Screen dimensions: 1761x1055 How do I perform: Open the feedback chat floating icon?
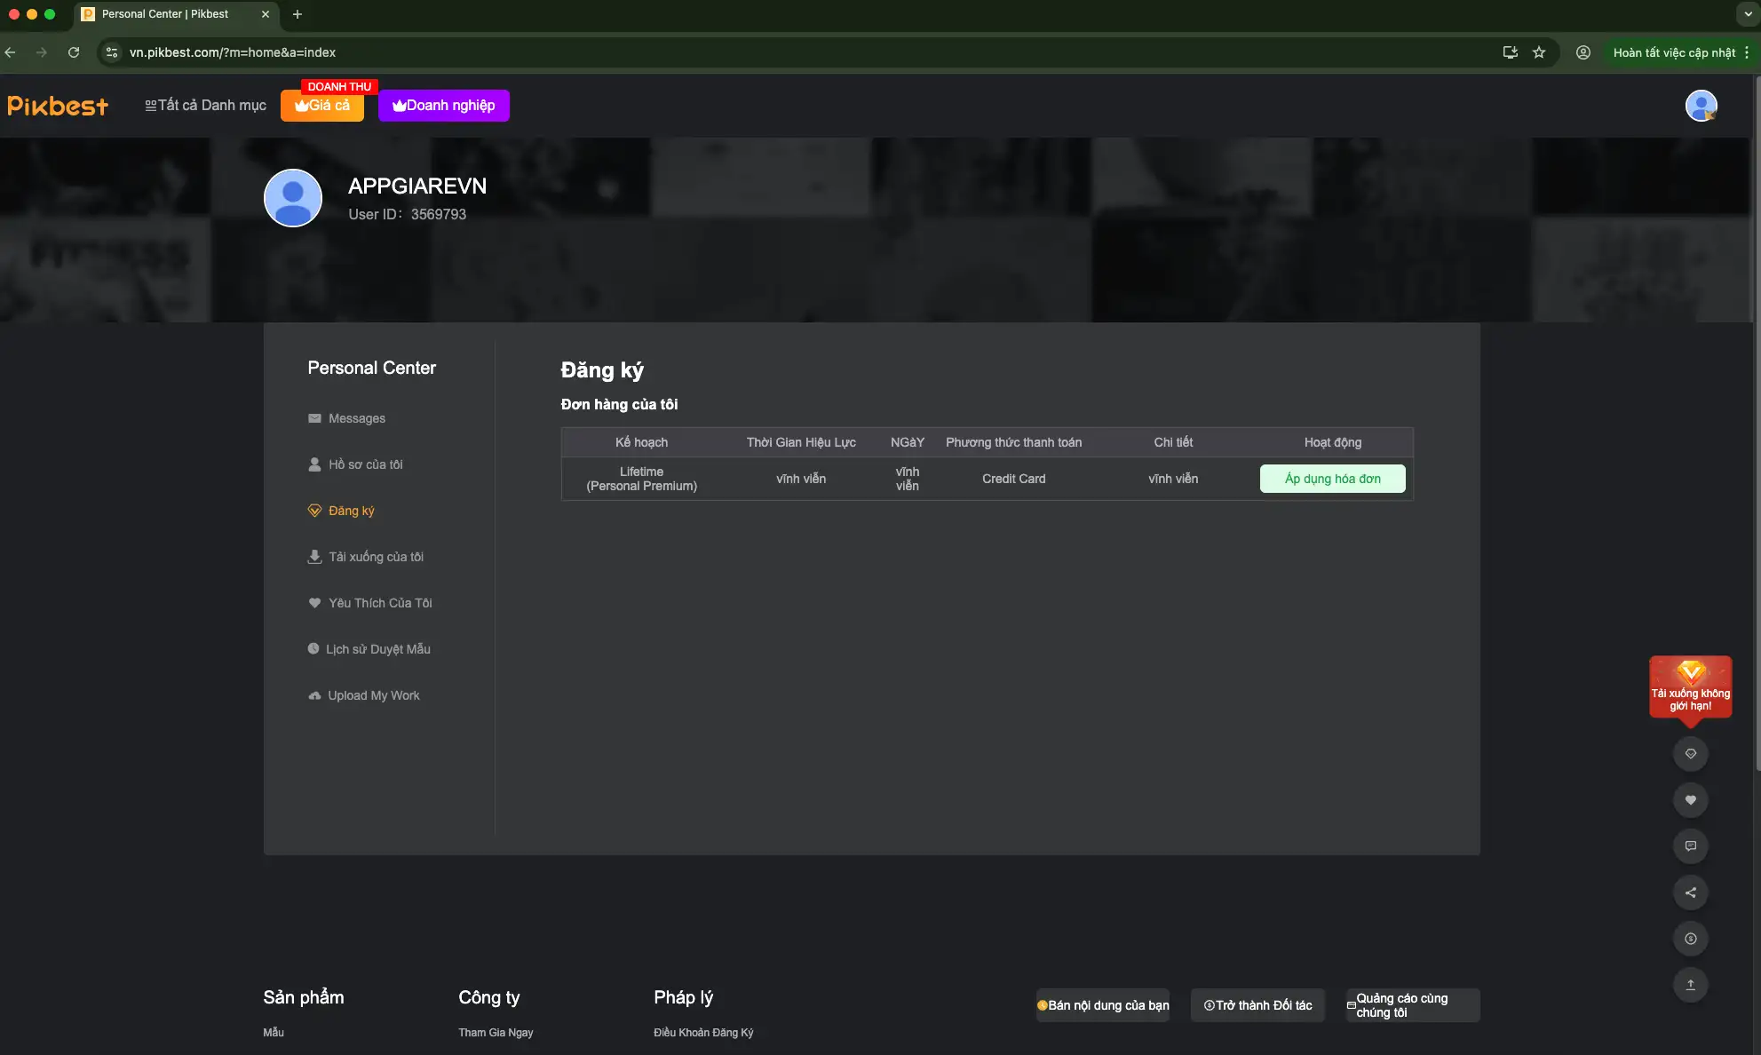[1690, 846]
